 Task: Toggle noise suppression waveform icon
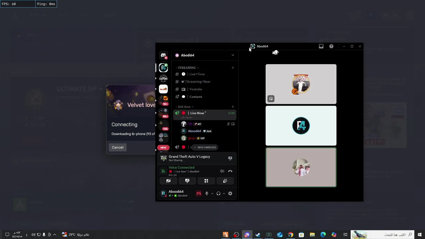[x=222, y=171]
